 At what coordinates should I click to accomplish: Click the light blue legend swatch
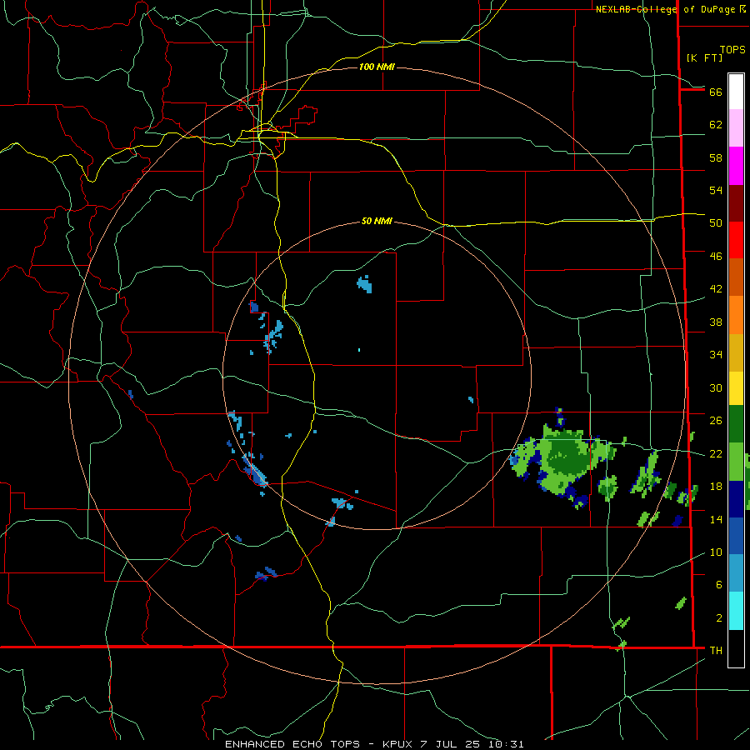[x=736, y=573]
